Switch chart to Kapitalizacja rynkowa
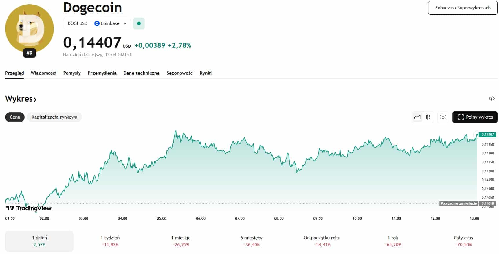The width and height of the screenshot is (499, 254). (x=54, y=117)
